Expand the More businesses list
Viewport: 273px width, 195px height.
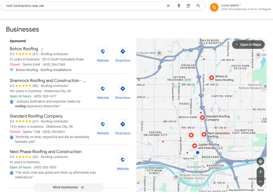[69, 187]
